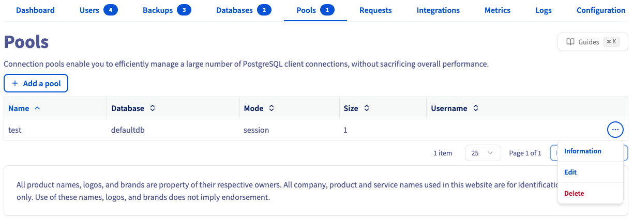Switch to the Users tab
The image size is (633, 220).
point(98,10)
